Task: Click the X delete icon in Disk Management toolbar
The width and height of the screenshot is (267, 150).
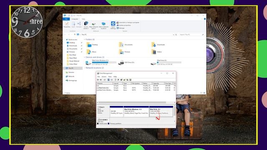Action: tap(118, 80)
